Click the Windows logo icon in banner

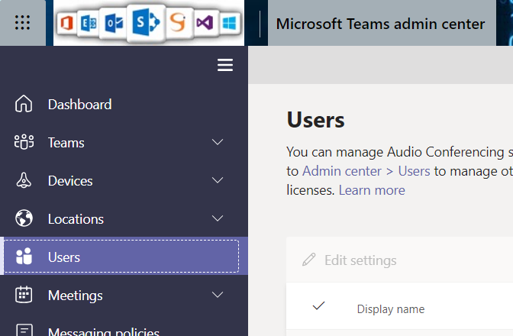click(x=227, y=24)
